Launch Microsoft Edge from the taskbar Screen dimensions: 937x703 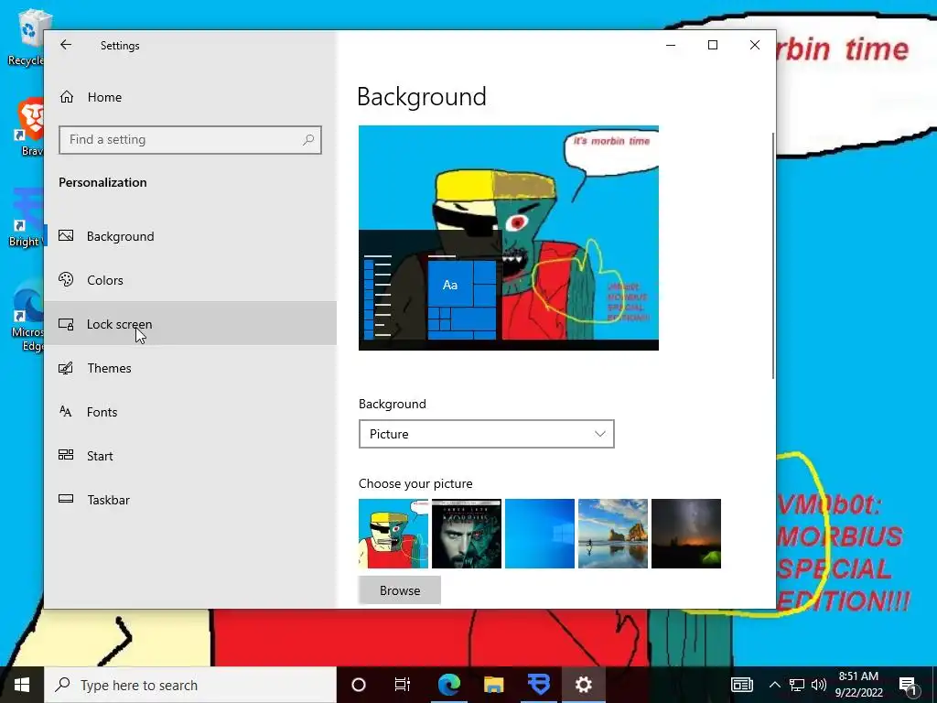coord(448,685)
